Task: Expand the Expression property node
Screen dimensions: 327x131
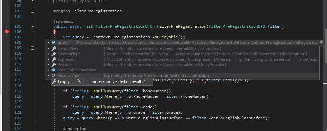Action: pyautogui.click(x=48, y=59)
